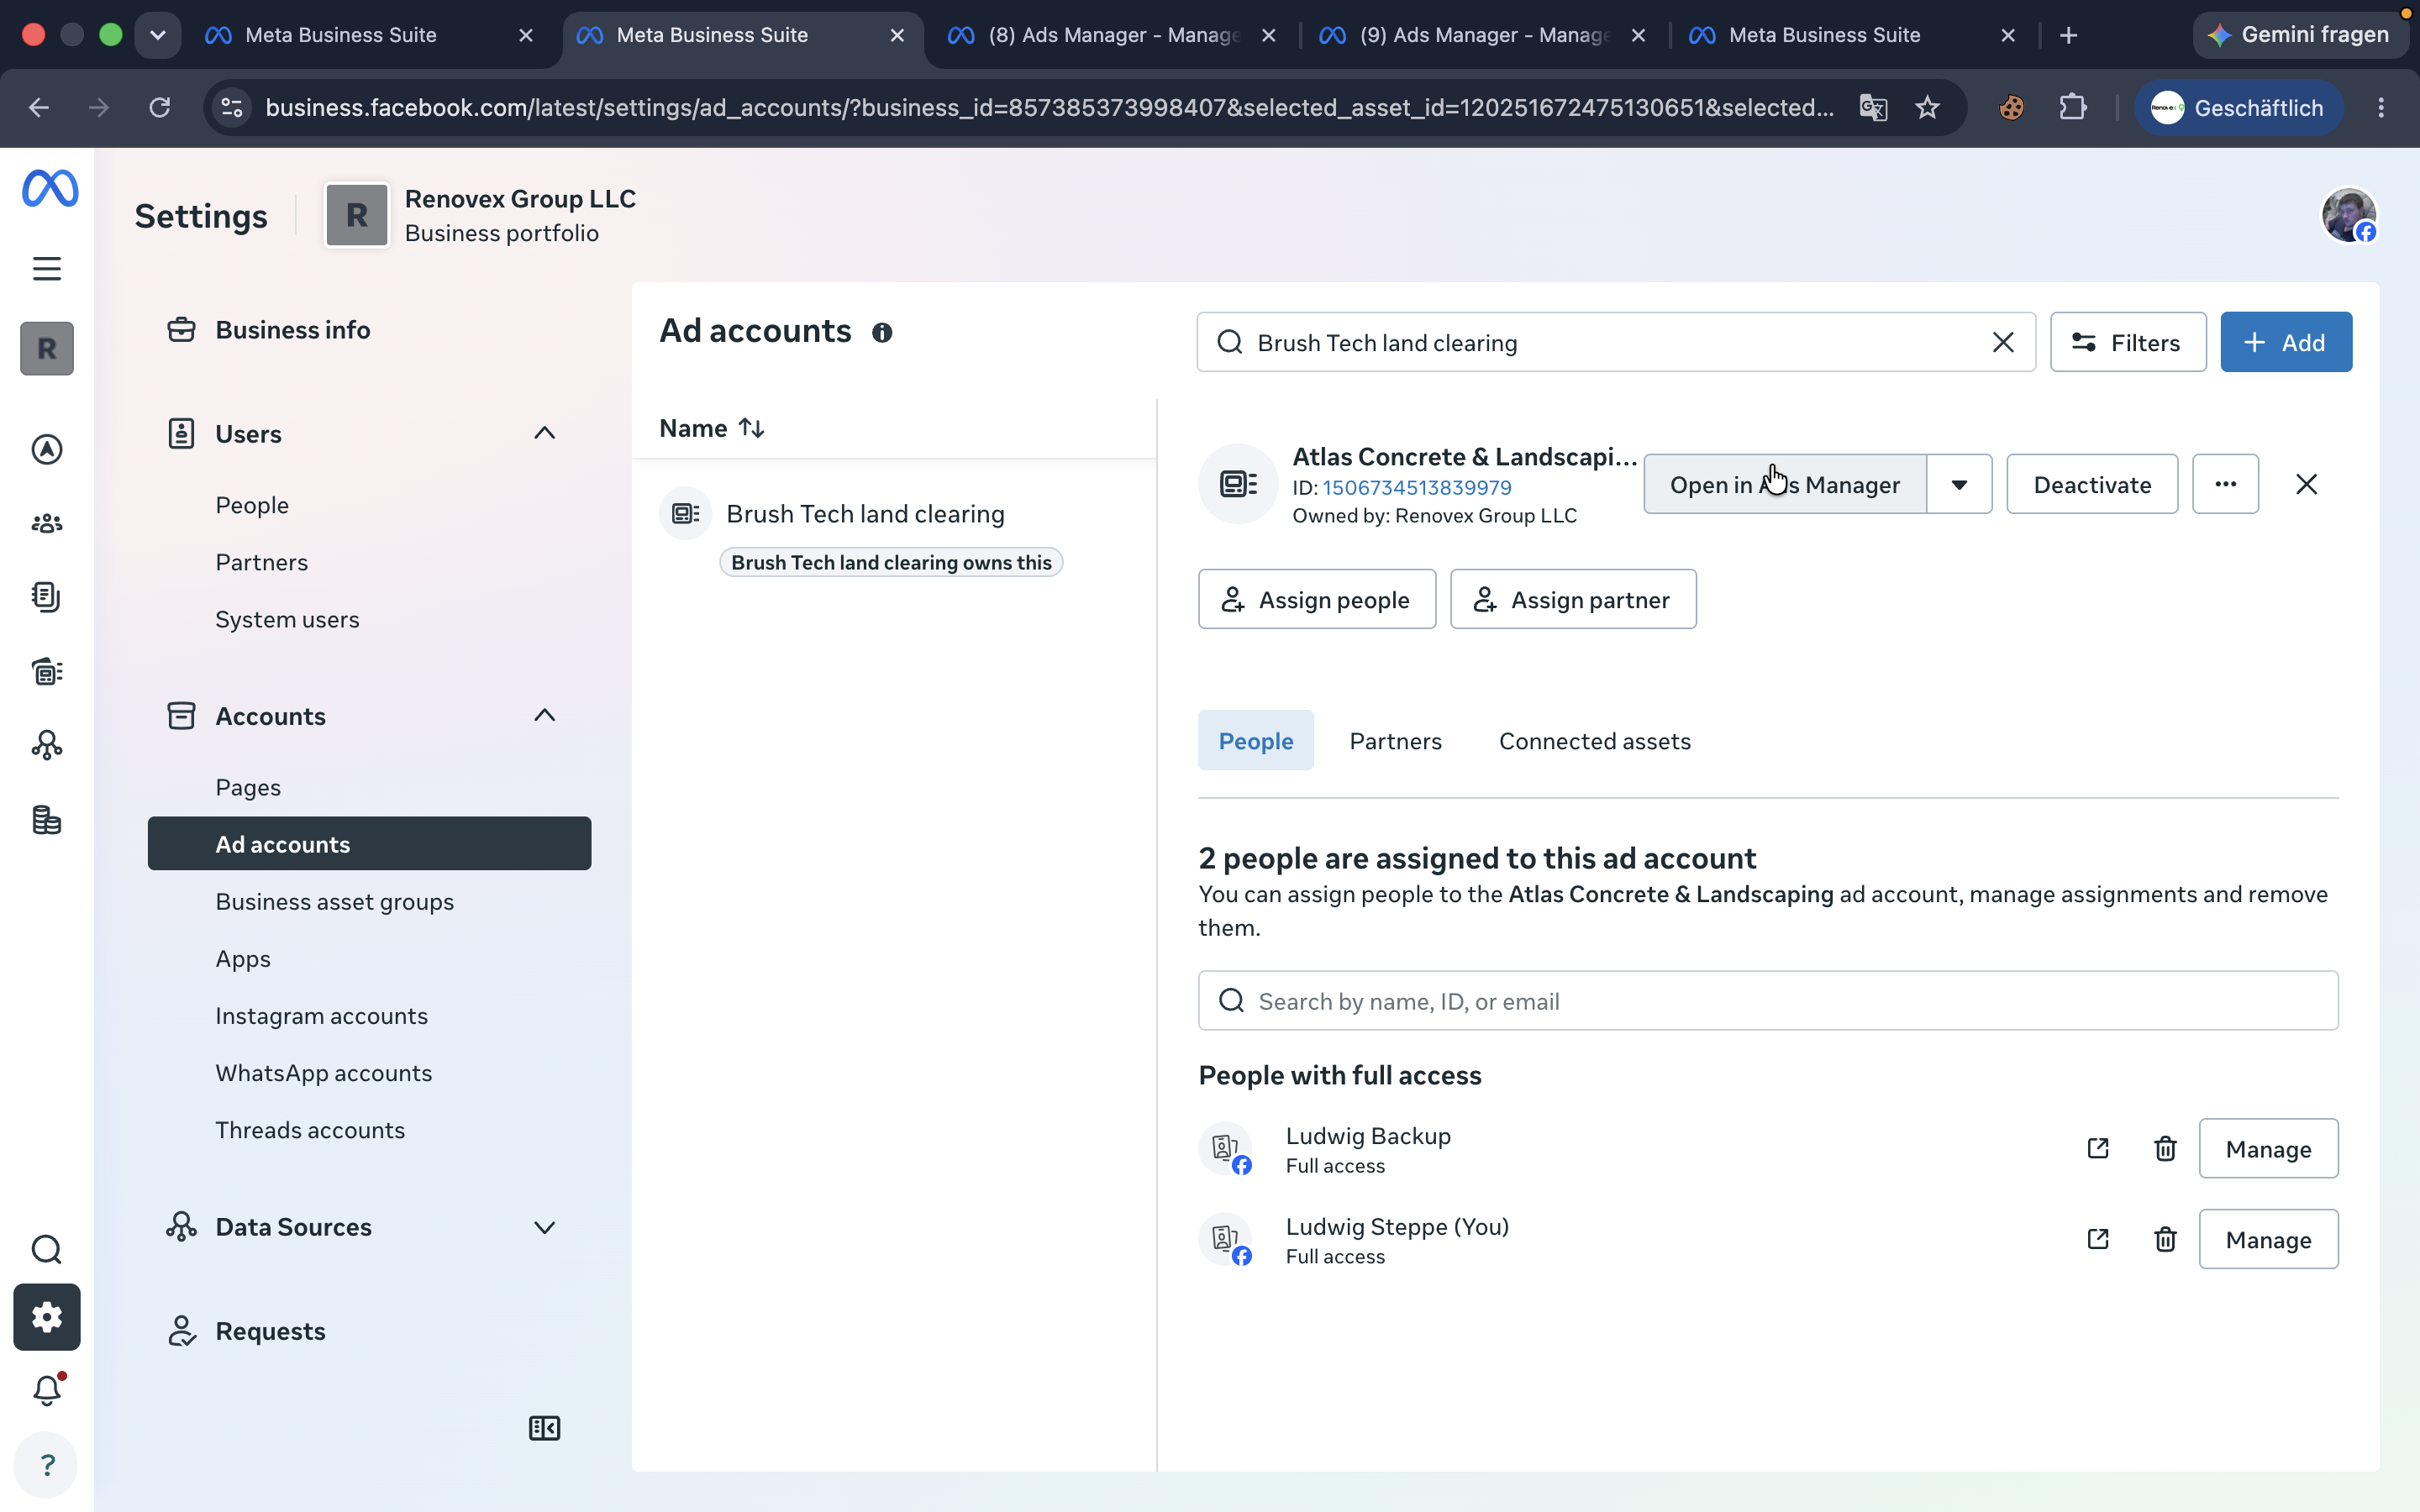Open Business asset groups

tap(335, 901)
